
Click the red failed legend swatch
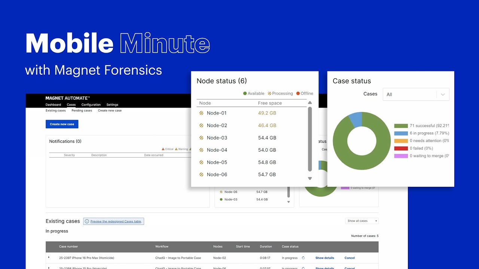pos(401,148)
